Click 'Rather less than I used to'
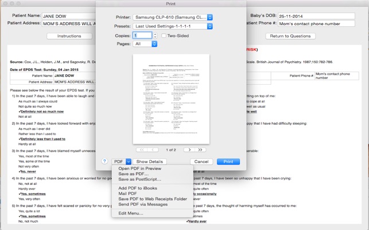Image resolution: width=369 pixels, height=230 pixels. pyautogui.click(x=37, y=134)
